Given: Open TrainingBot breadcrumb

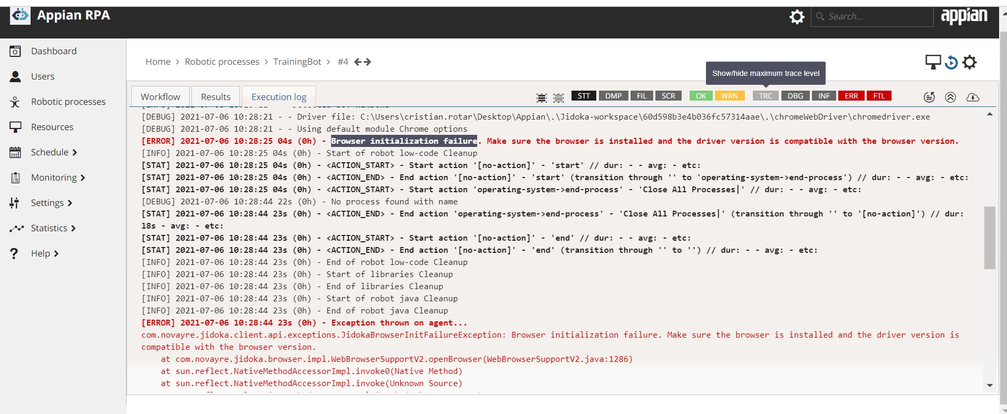Looking at the screenshot, I should [x=297, y=62].
